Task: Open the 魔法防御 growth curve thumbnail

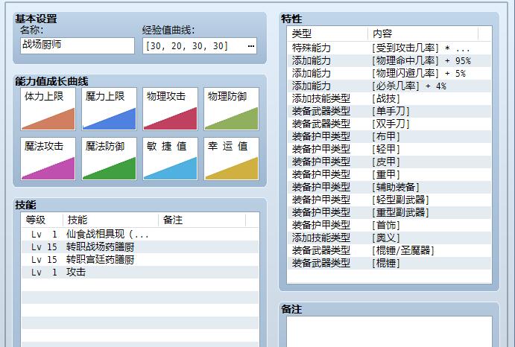Action: point(109,159)
